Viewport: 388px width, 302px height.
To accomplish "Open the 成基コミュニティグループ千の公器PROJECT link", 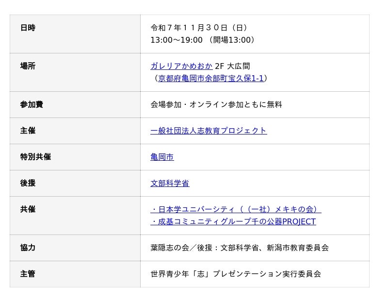I will (233, 221).
